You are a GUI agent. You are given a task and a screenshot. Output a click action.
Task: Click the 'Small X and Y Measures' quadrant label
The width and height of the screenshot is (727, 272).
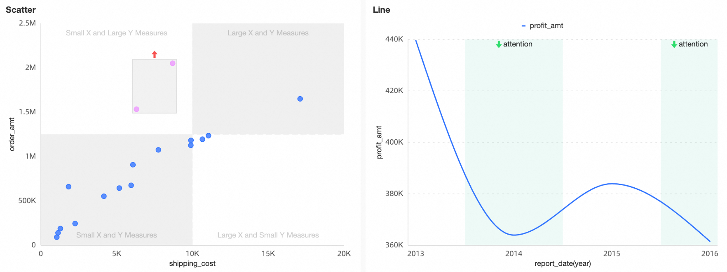click(117, 235)
